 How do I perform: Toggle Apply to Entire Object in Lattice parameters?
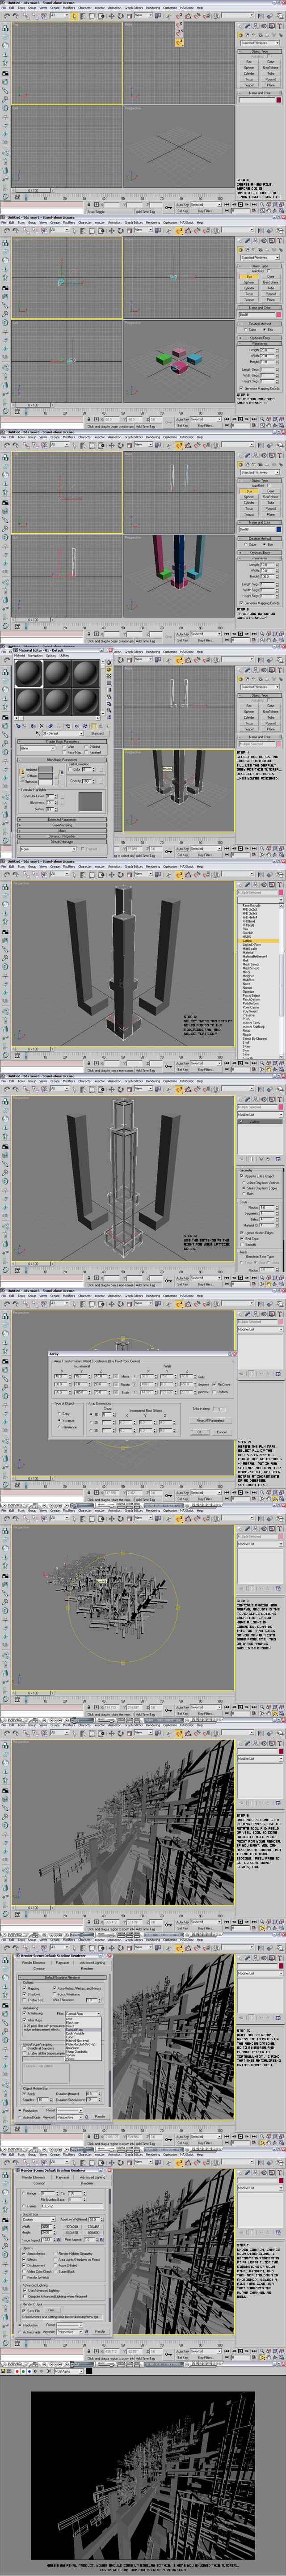pyautogui.click(x=242, y=1176)
